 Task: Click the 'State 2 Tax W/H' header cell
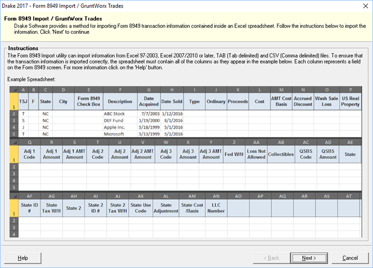(118, 208)
